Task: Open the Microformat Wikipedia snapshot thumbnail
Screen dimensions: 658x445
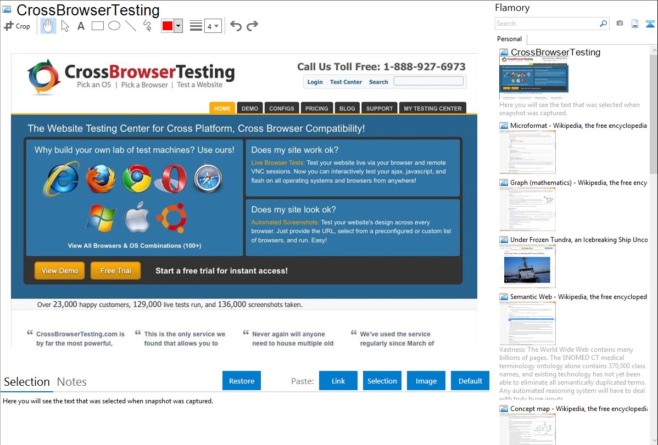Action: [x=527, y=152]
